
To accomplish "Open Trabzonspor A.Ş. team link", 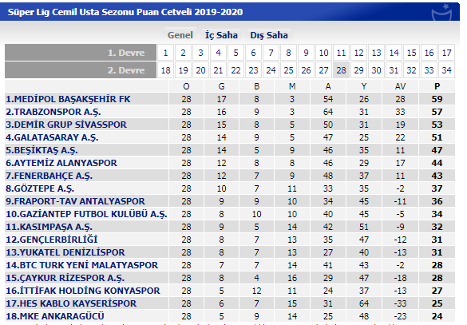I will [x=53, y=112].
